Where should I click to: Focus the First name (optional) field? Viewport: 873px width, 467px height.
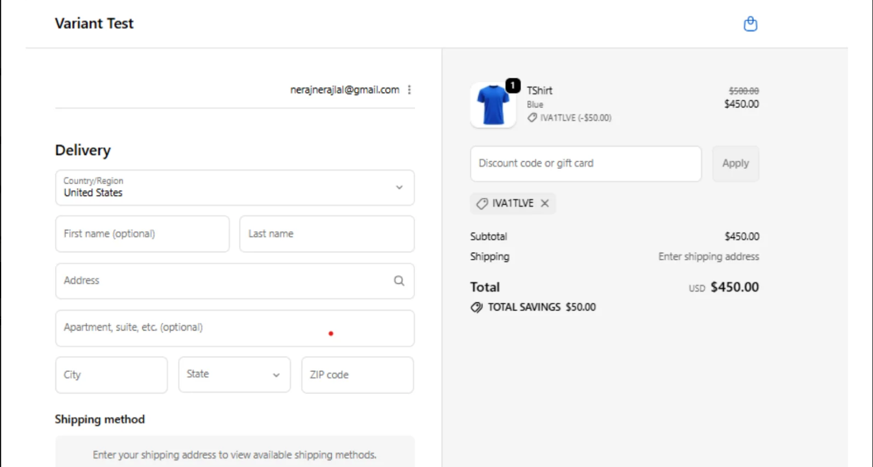tap(142, 234)
